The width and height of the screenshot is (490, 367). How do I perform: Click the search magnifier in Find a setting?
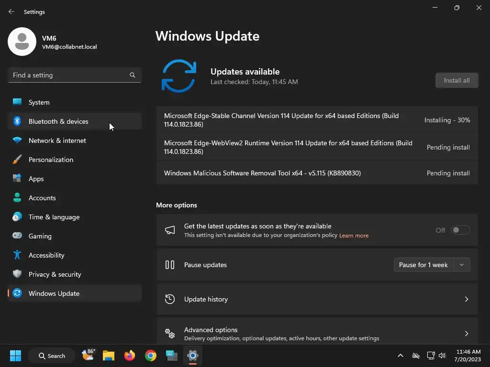point(133,75)
